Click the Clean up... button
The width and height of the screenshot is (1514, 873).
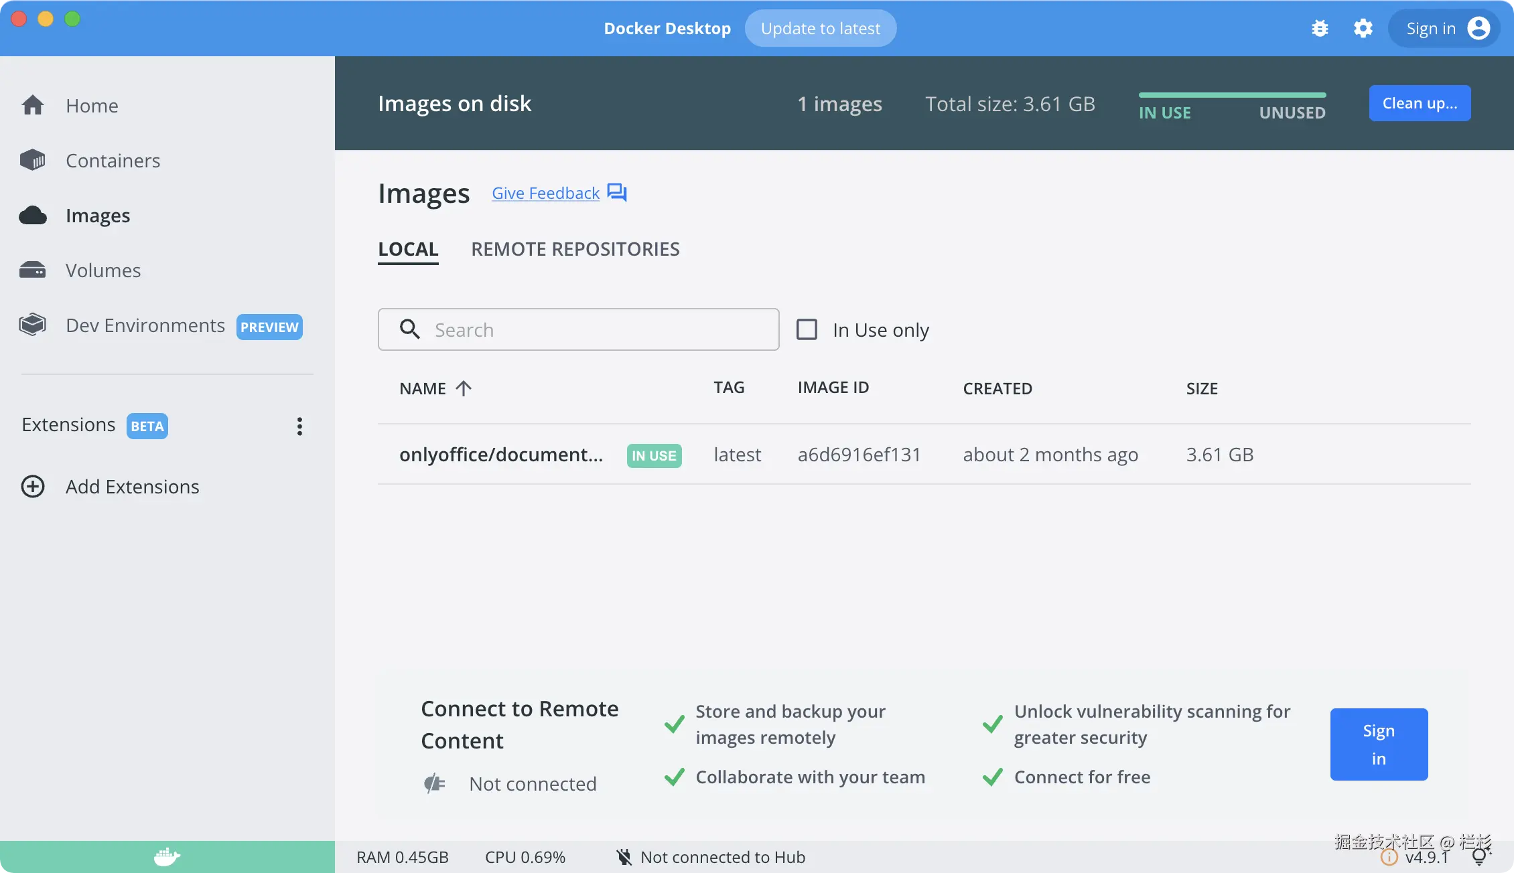click(x=1420, y=103)
